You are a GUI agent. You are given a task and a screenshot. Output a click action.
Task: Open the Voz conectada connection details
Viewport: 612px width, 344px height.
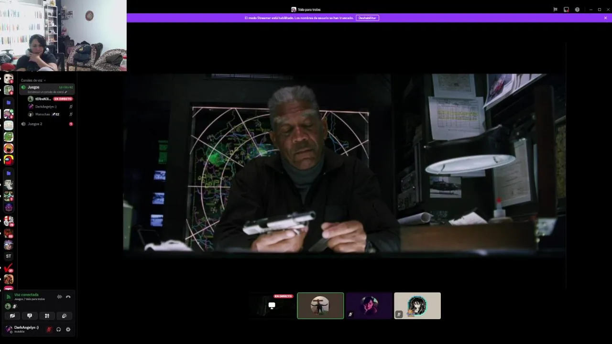[26, 295]
